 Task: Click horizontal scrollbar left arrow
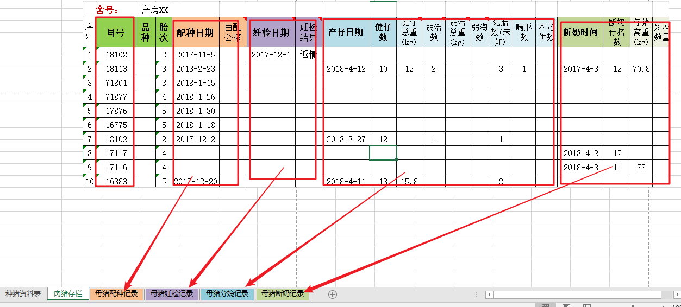coord(490,295)
